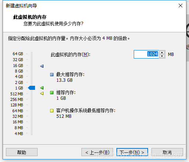Select the 16 MB slider label
This screenshot has width=189, height=162.
coord(18,122)
